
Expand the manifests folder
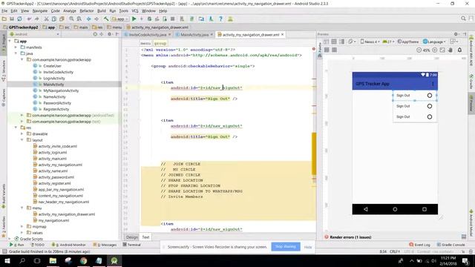tap(16, 47)
